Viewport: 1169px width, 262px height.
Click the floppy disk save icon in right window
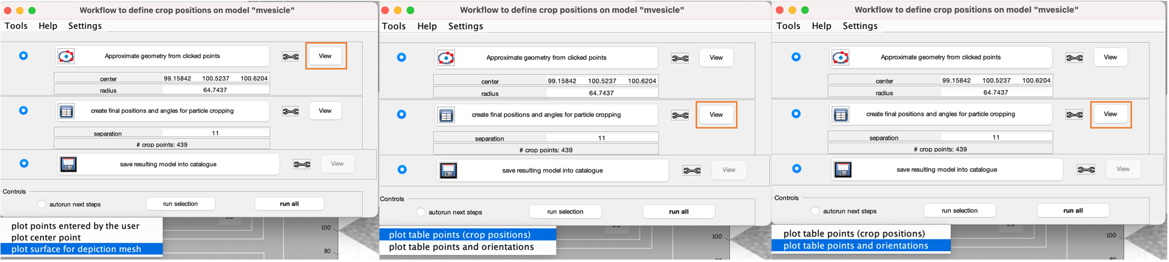[843, 170]
